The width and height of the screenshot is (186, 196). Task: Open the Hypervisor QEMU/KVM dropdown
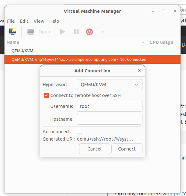click(109, 85)
